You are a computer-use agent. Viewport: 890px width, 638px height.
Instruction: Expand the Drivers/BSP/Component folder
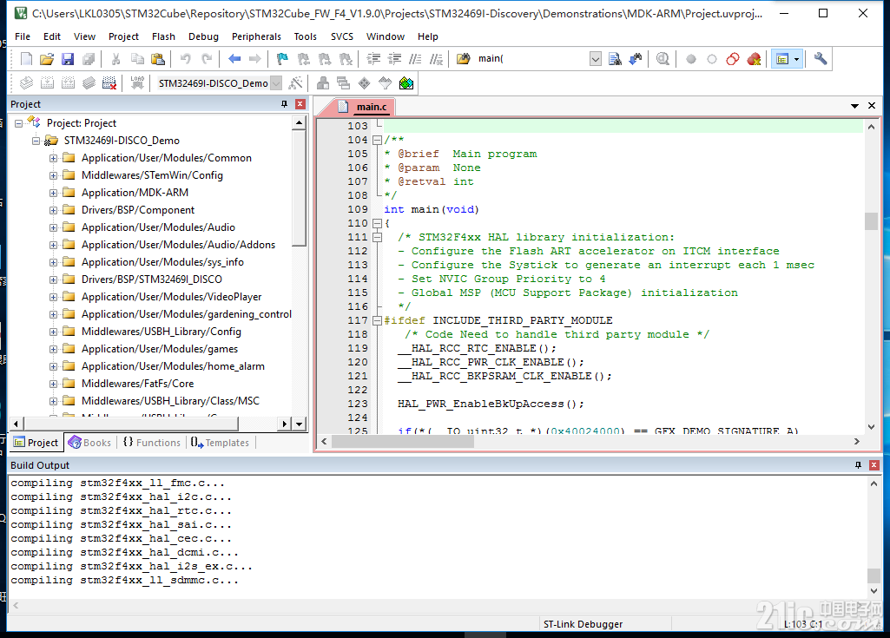[x=53, y=211]
